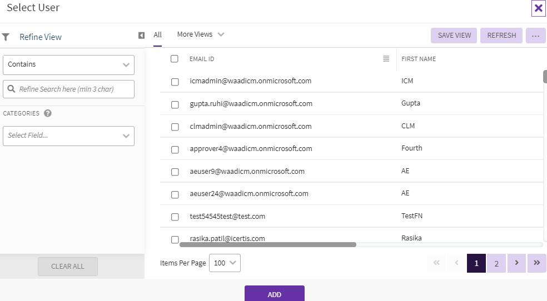Viewport: 547px width, 301px height.
Task: Close the Select User dialog
Action: pos(538,8)
